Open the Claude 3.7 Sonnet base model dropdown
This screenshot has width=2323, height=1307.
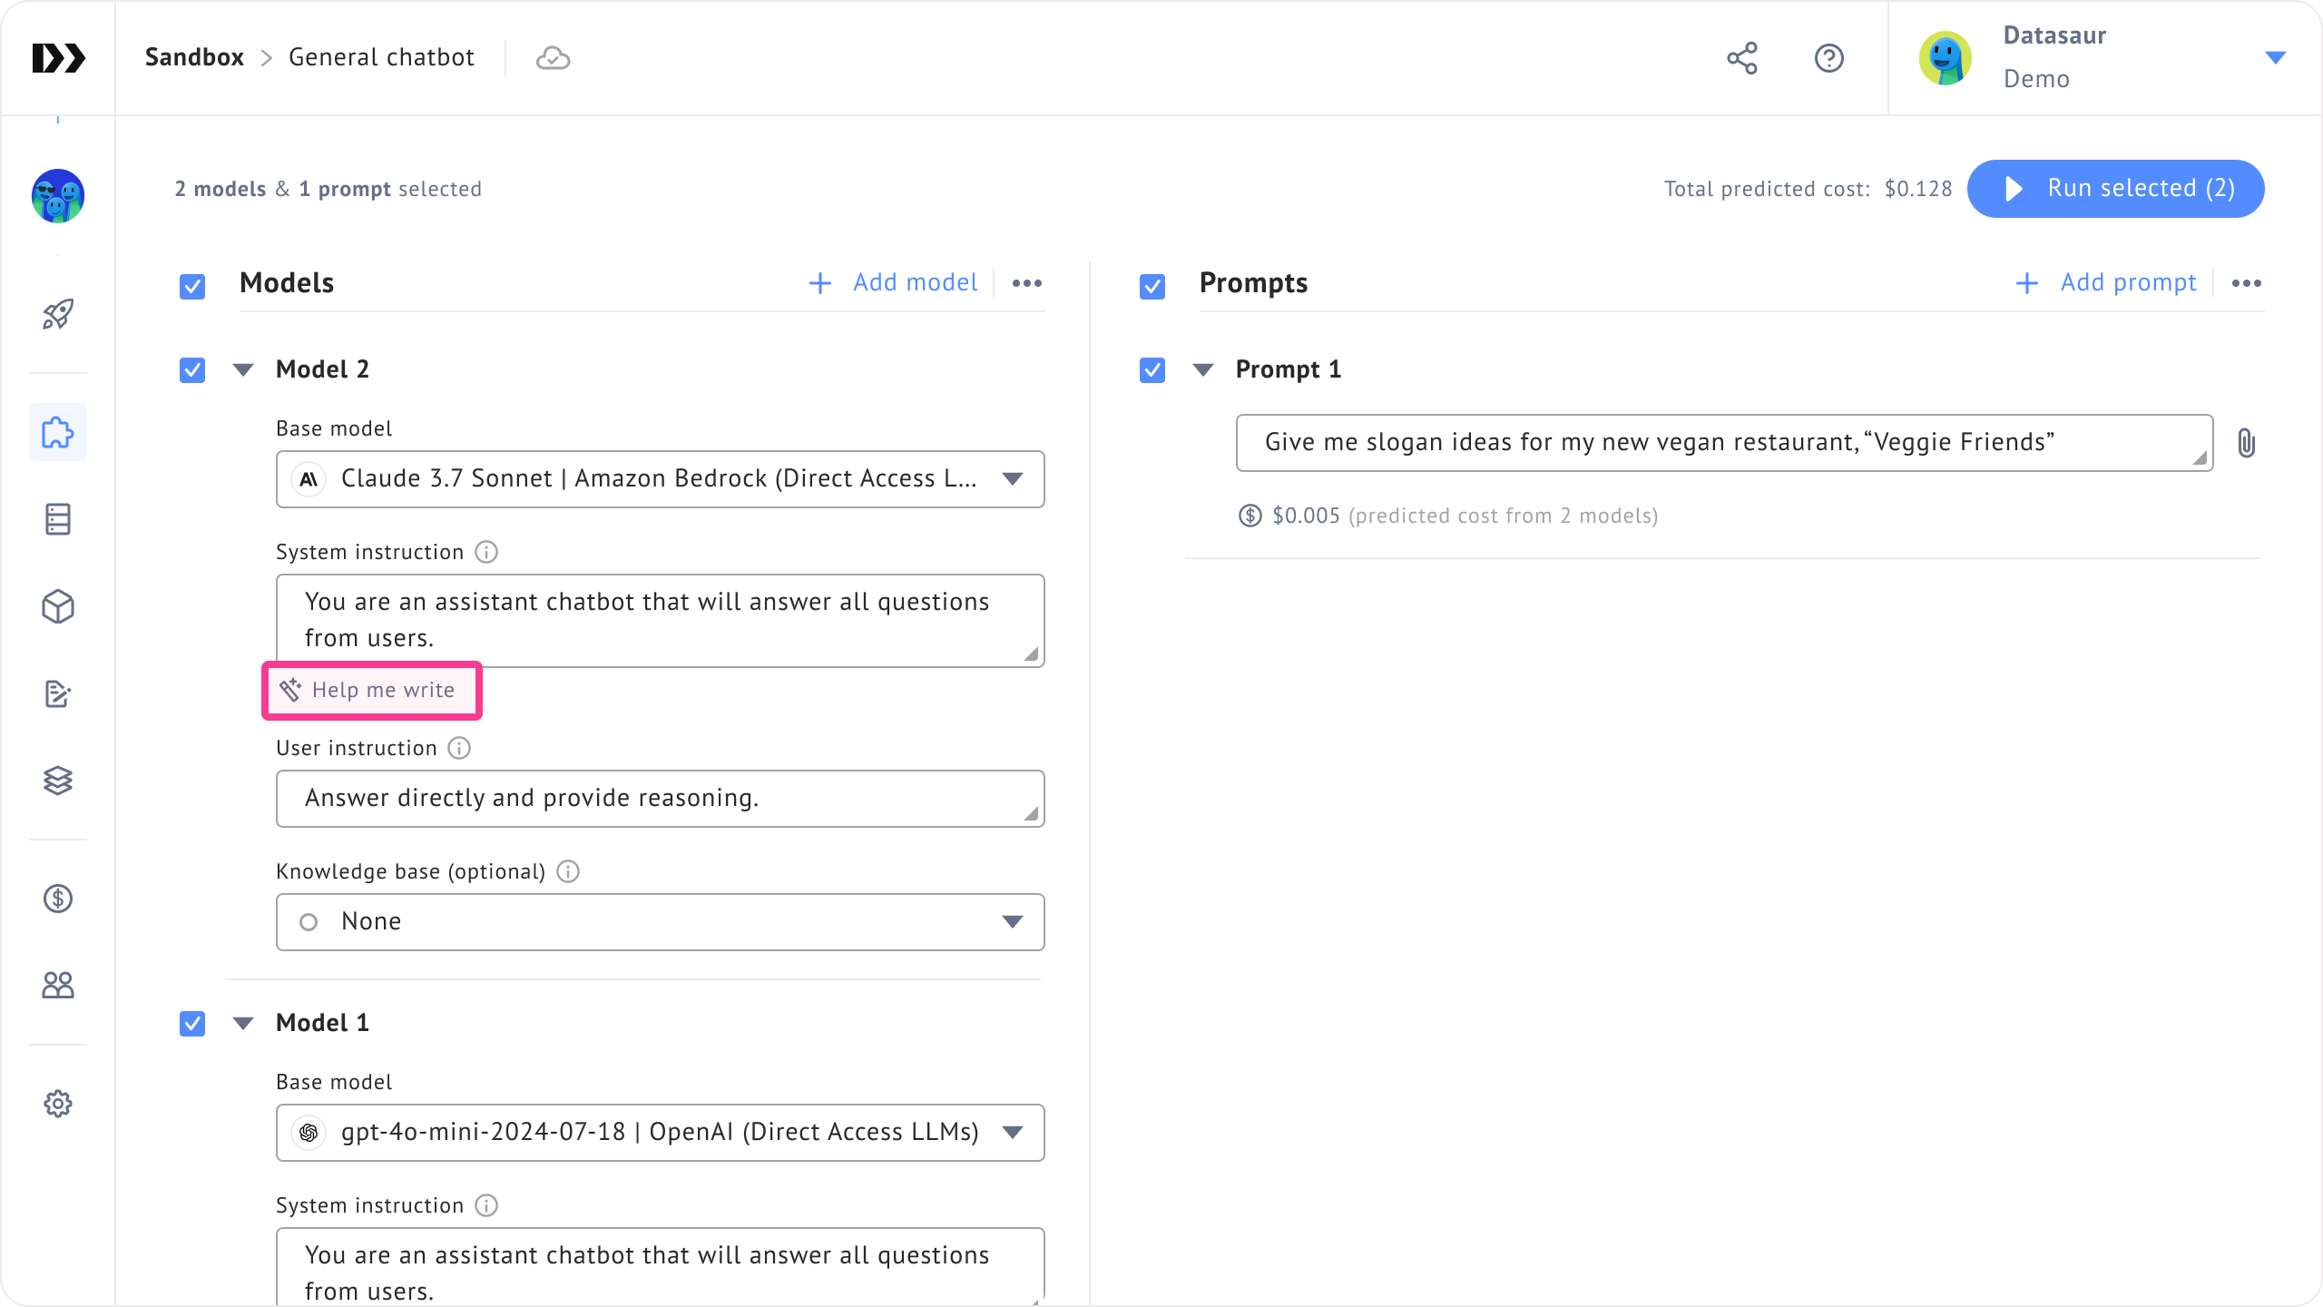coord(660,479)
